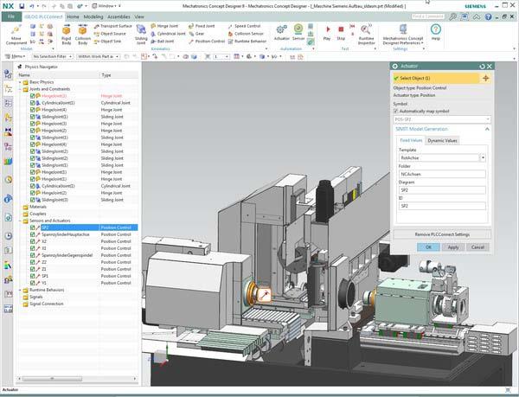Viewport: 519px width, 397px height.
Task: Cancel the Actuator dialog
Action: click(477, 247)
